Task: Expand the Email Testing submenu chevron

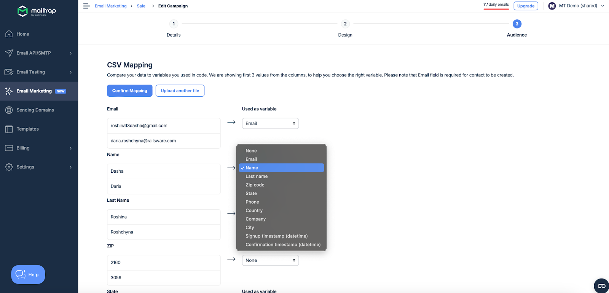Action: click(70, 72)
